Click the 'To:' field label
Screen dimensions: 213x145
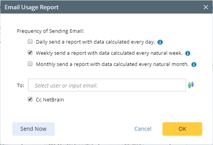pos(20,86)
